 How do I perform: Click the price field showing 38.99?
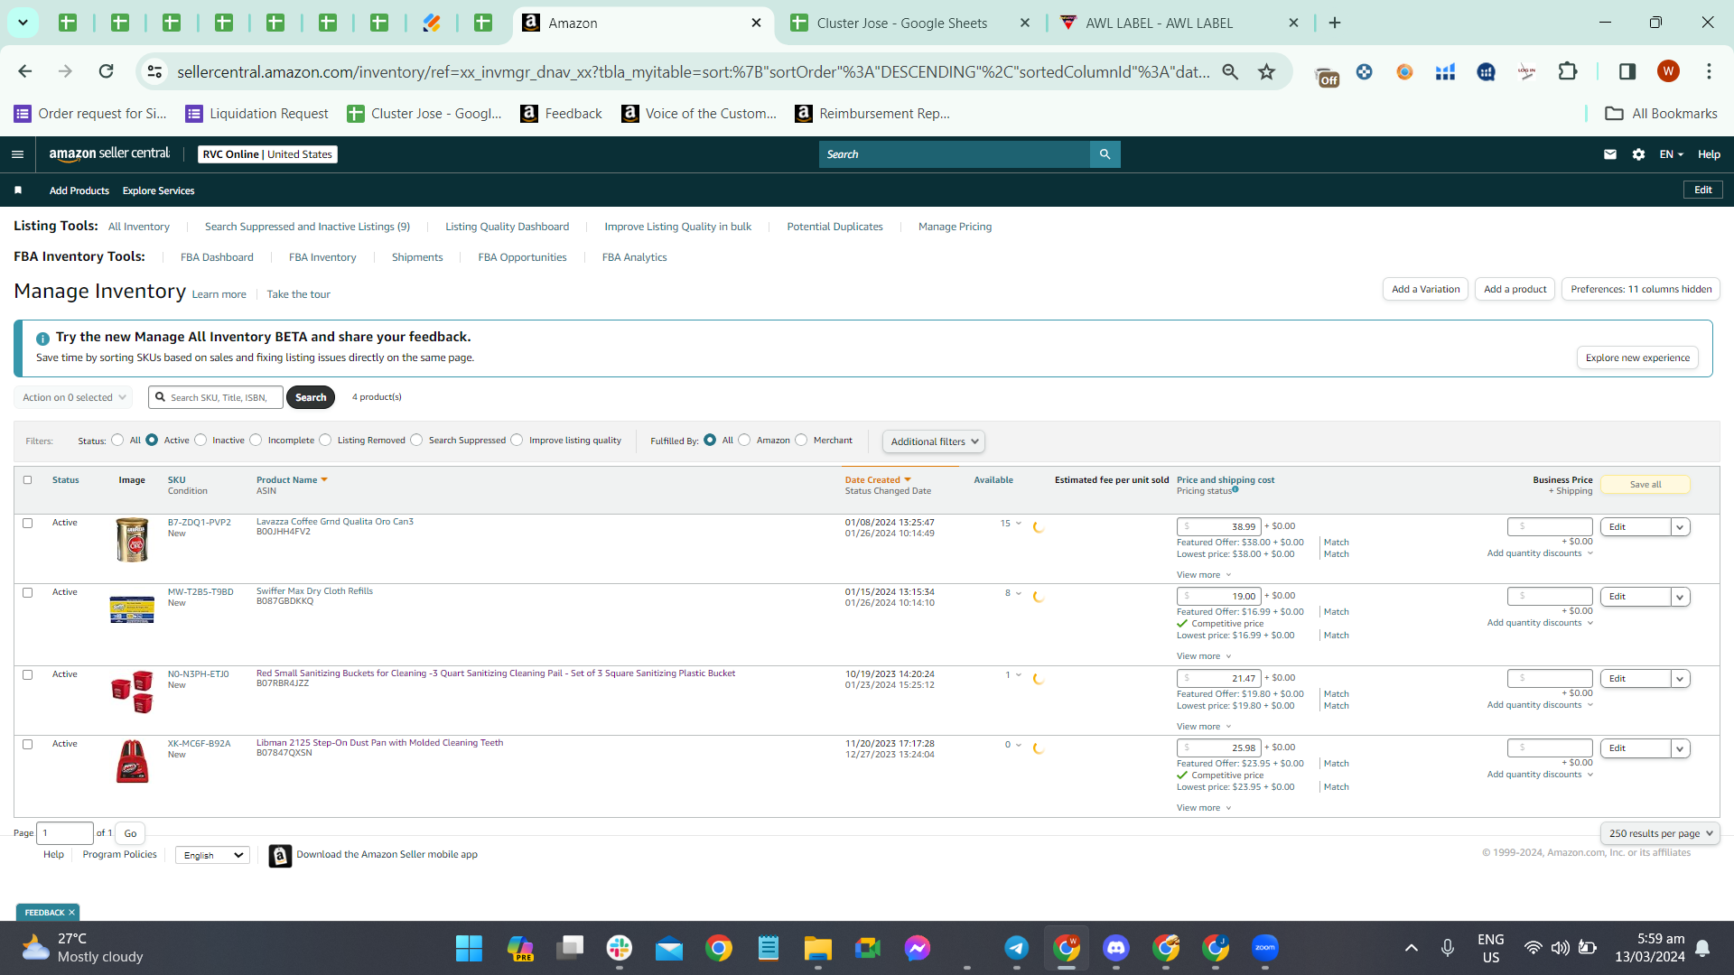coord(1218,526)
